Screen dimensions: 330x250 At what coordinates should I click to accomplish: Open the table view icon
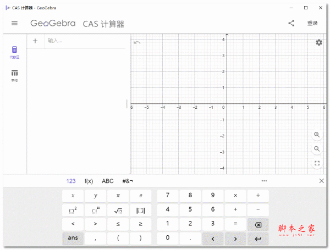14,75
